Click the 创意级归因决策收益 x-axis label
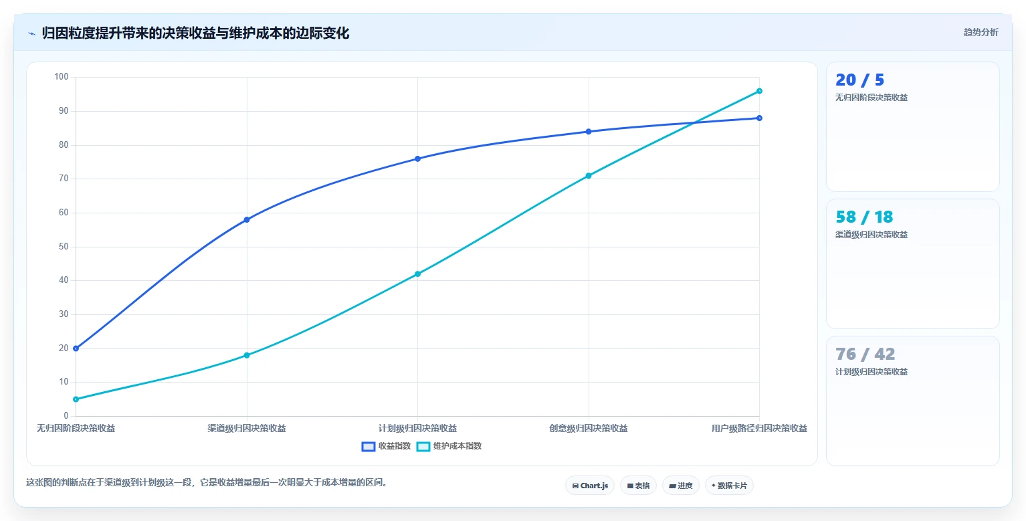 click(589, 429)
